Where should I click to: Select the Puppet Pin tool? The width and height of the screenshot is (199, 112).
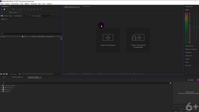coord(40,9)
